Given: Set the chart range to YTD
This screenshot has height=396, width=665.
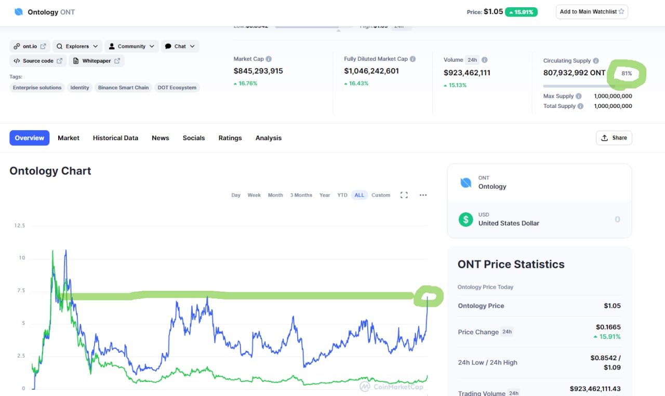Looking at the screenshot, I should (x=342, y=195).
